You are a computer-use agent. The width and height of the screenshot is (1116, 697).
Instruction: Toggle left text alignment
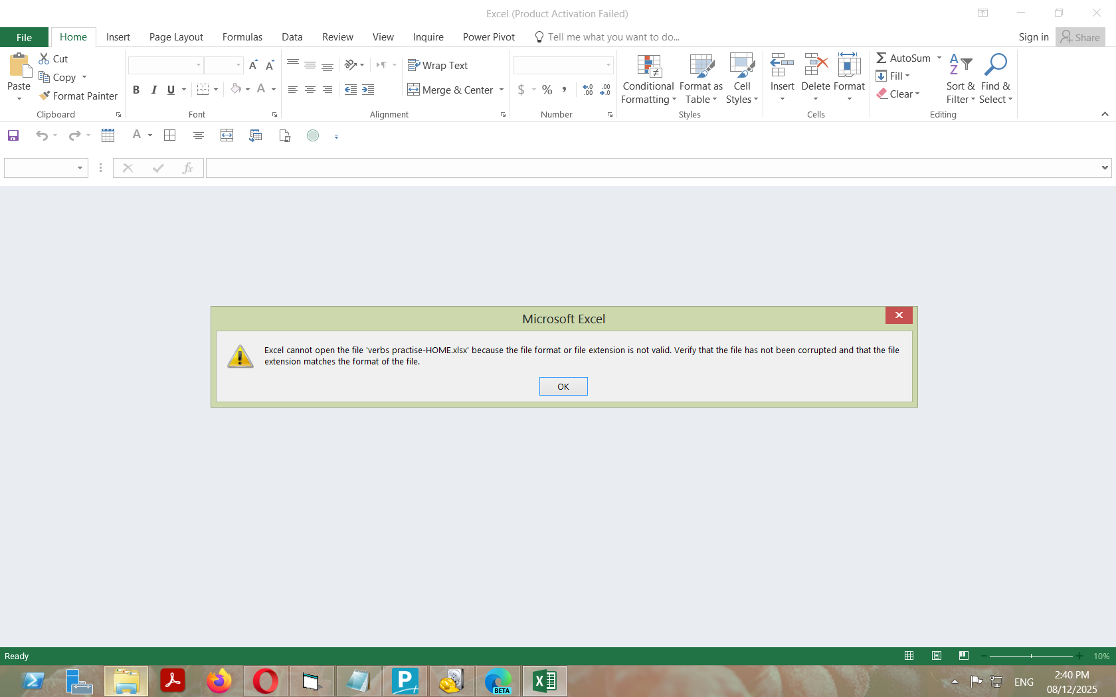click(293, 90)
